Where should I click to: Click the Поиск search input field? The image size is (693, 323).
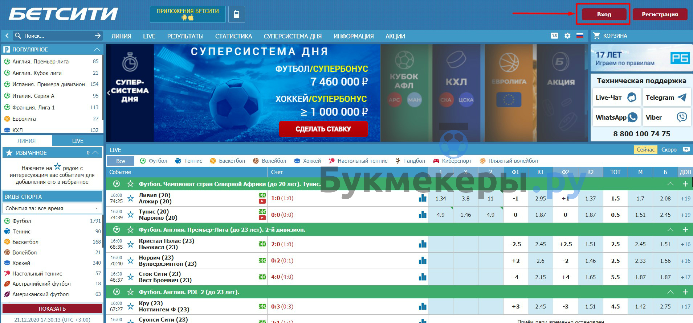click(57, 36)
